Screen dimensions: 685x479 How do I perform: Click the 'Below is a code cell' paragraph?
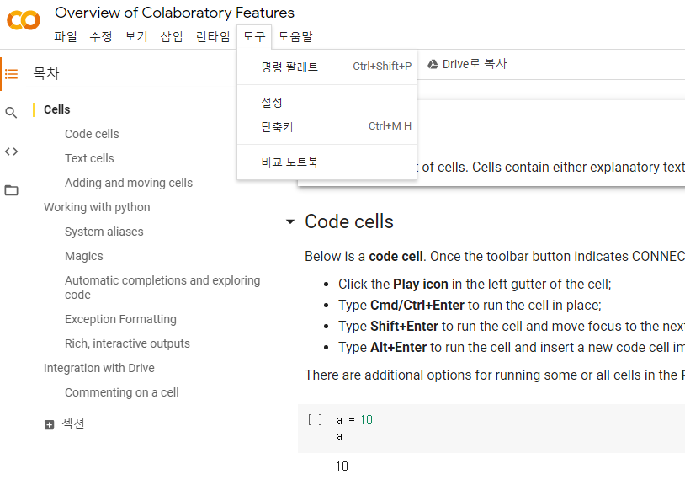coord(495,257)
